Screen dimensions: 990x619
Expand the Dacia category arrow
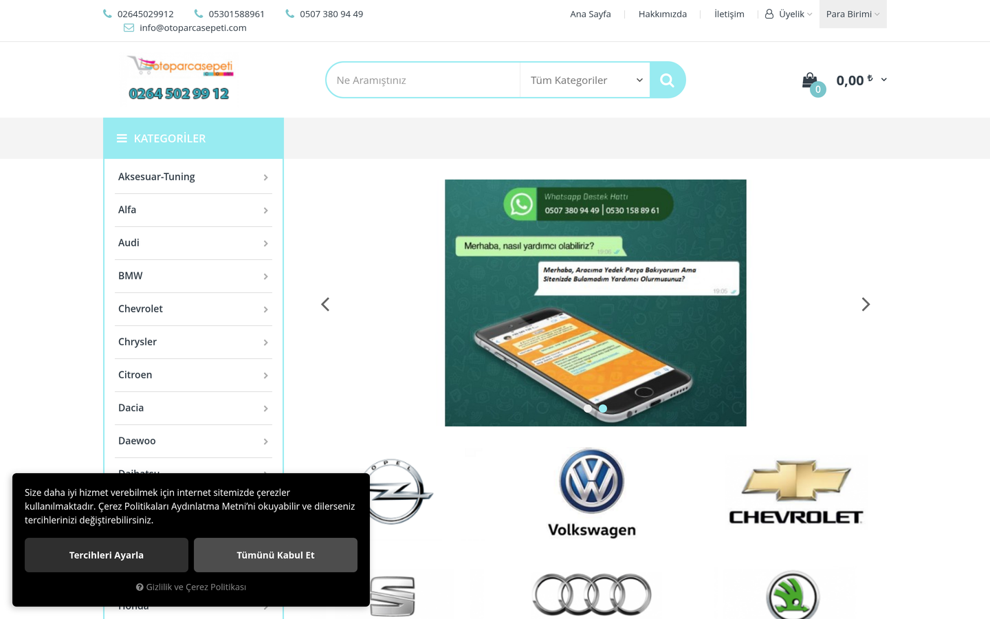(x=265, y=409)
